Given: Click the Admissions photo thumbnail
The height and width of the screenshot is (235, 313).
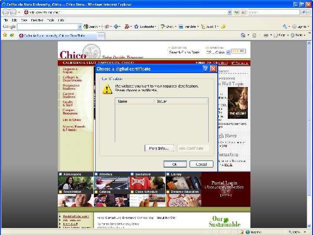Looking at the screenshot, I should click(76, 183).
